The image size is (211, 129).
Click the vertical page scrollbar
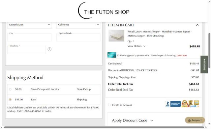[209, 50]
